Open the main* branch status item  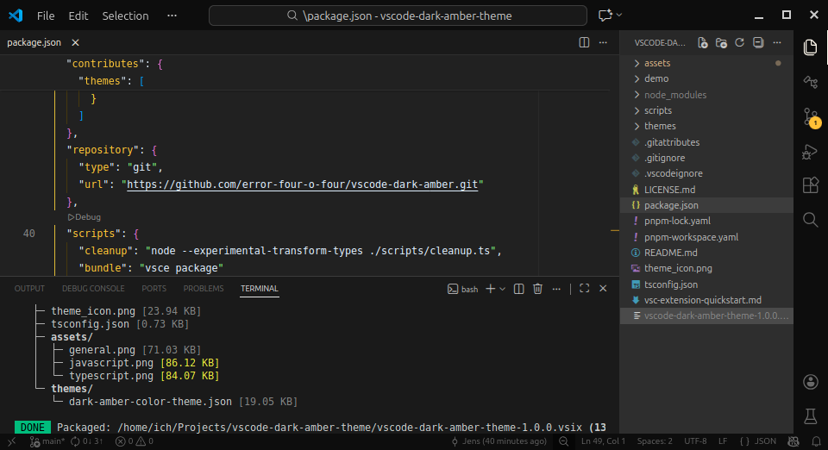point(47,441)
